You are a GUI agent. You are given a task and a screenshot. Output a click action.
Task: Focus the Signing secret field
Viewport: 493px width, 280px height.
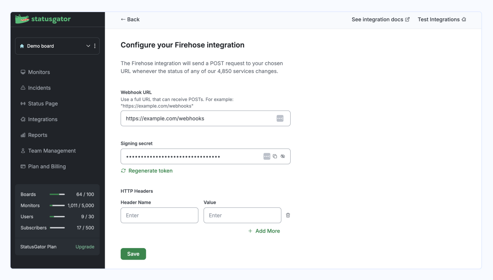[205, 156]
